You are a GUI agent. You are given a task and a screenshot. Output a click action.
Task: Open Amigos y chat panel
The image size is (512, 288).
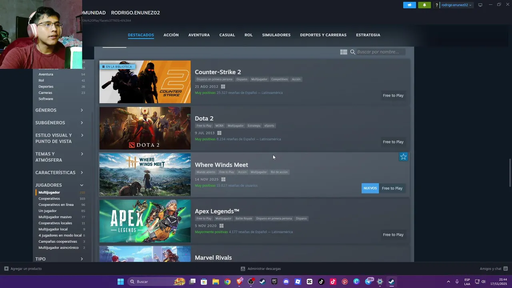pyautogui.click(x=494, y=269)
